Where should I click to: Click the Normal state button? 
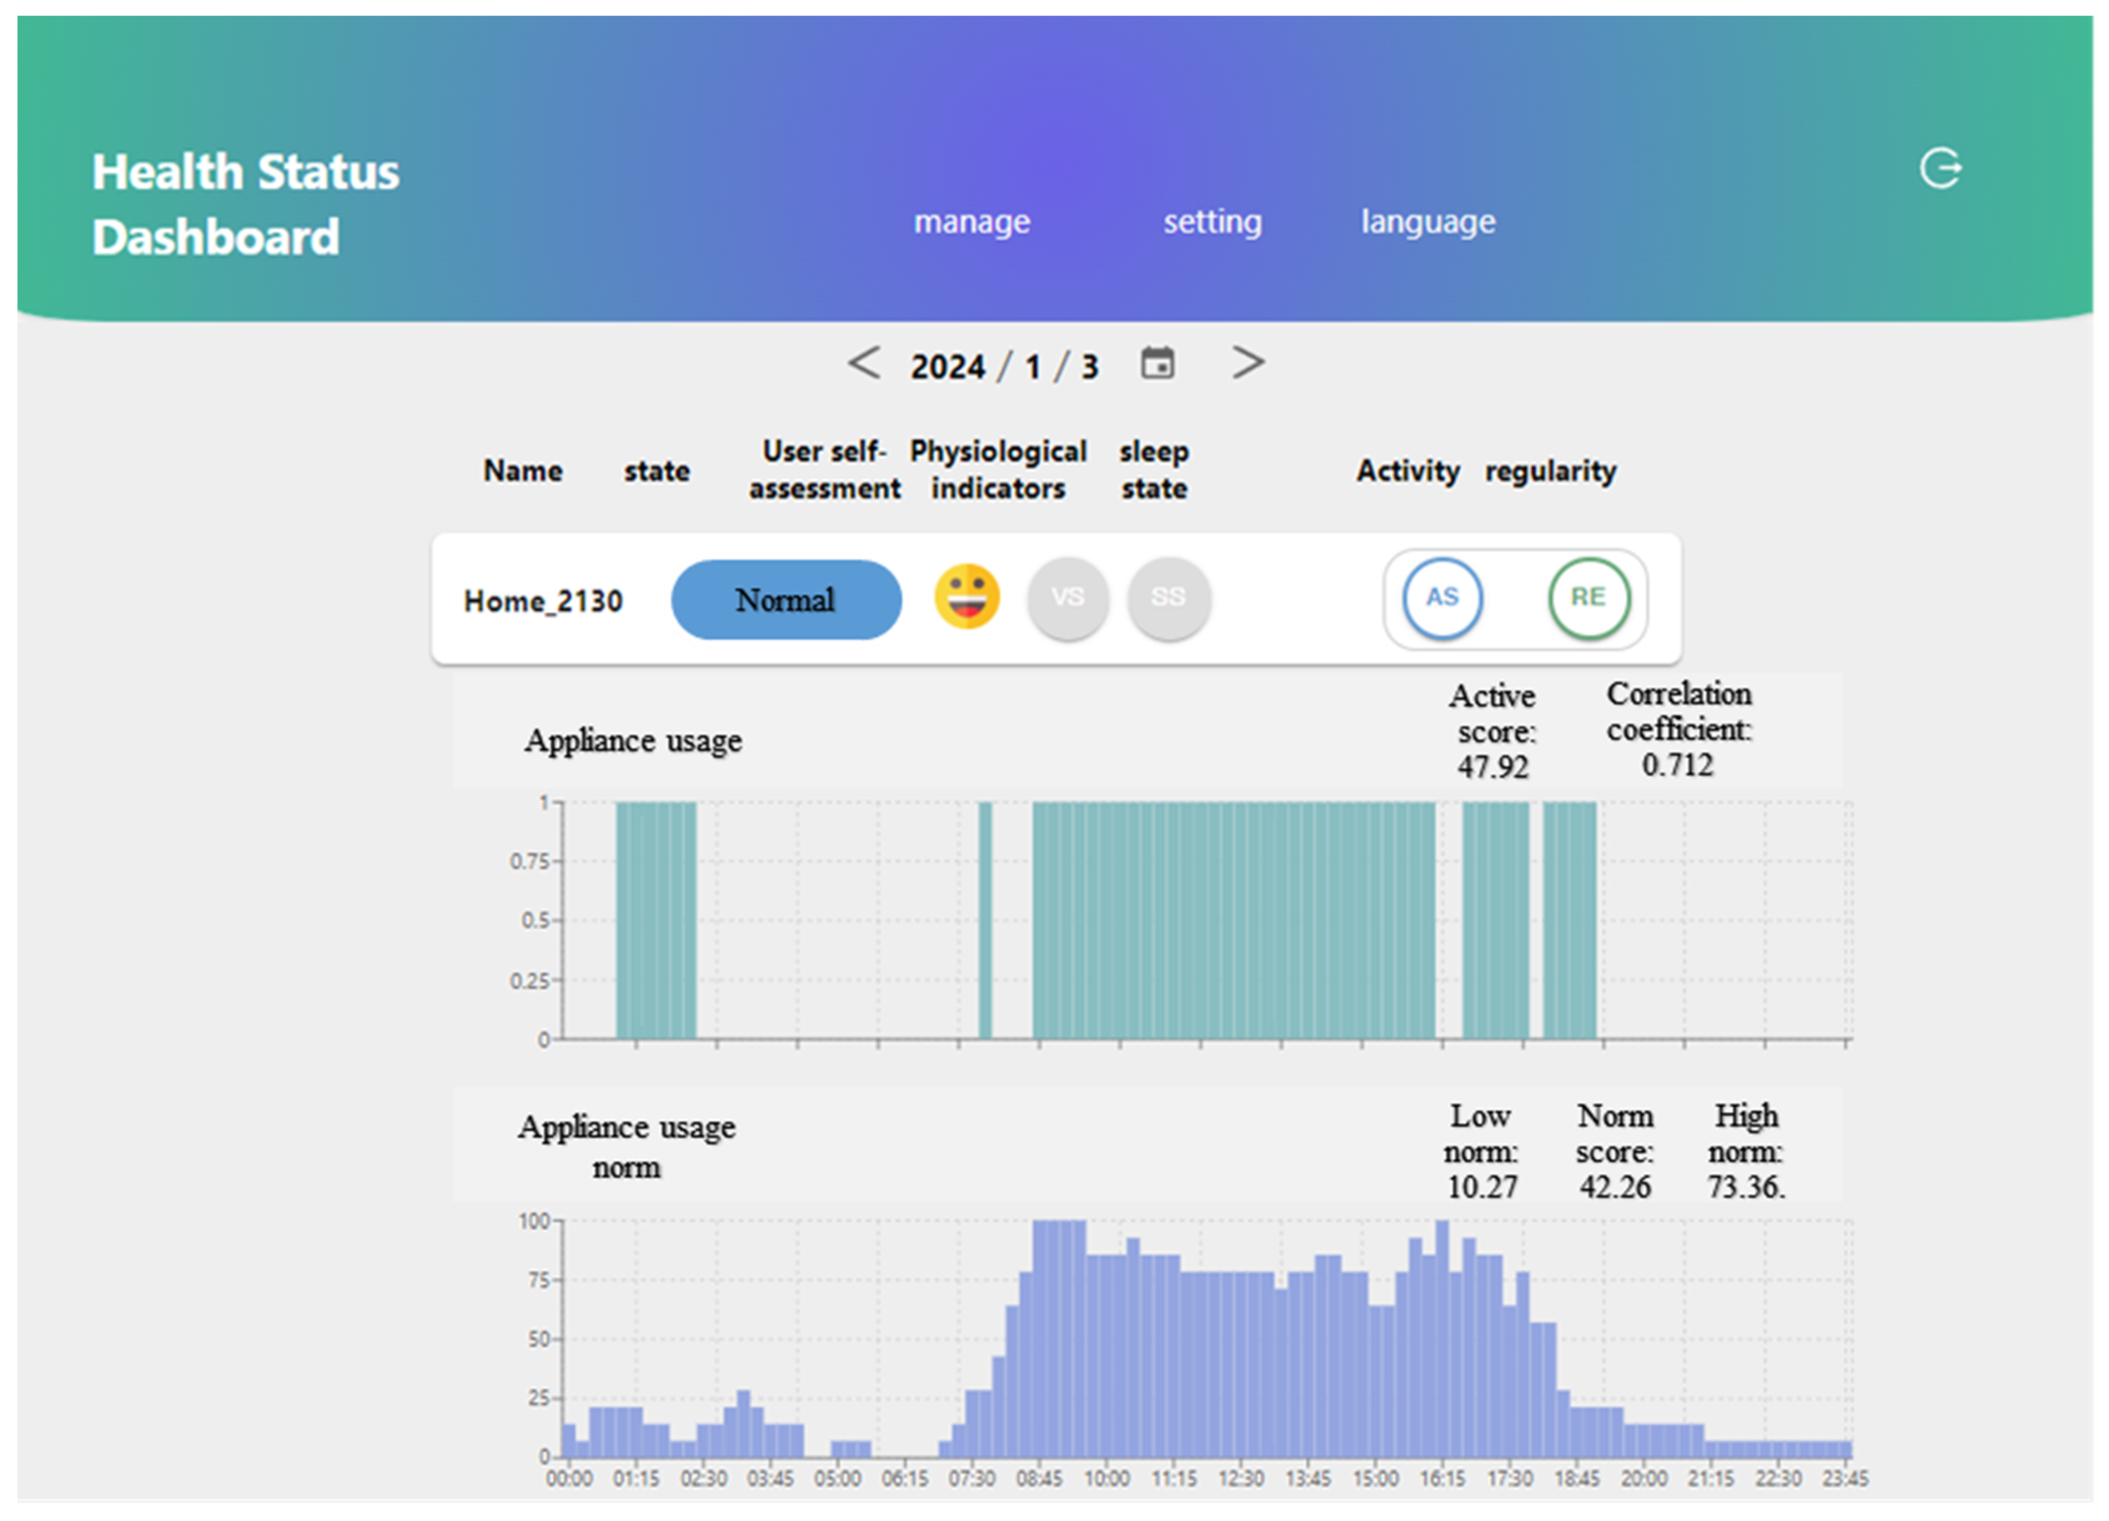coord(786,600)
